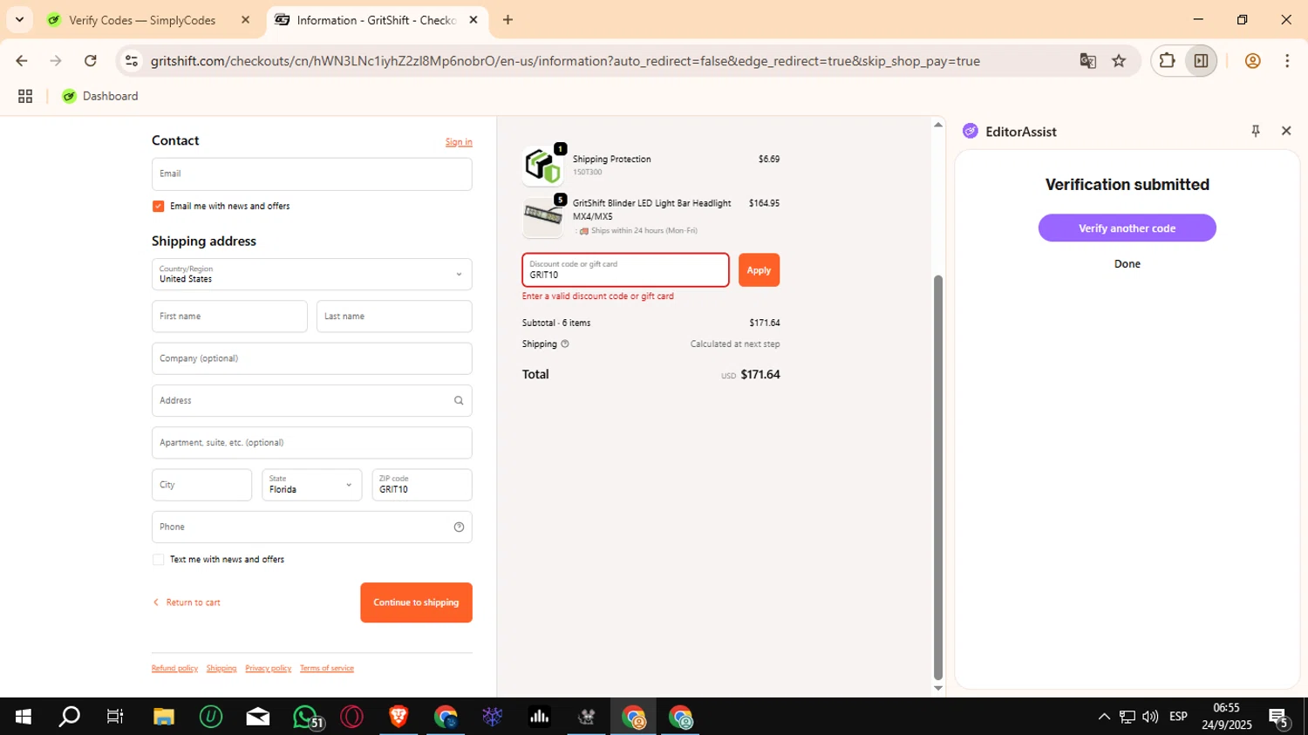
Task: Open the footer Shipping policy link
Action: click(x=221, y=669)
